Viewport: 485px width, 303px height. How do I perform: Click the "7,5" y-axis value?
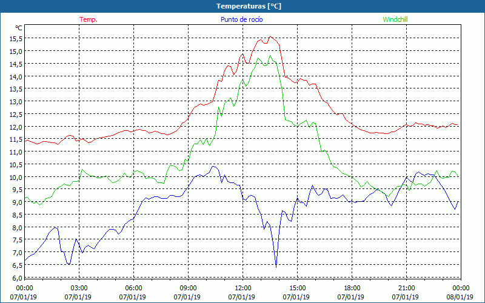(17, 239)
